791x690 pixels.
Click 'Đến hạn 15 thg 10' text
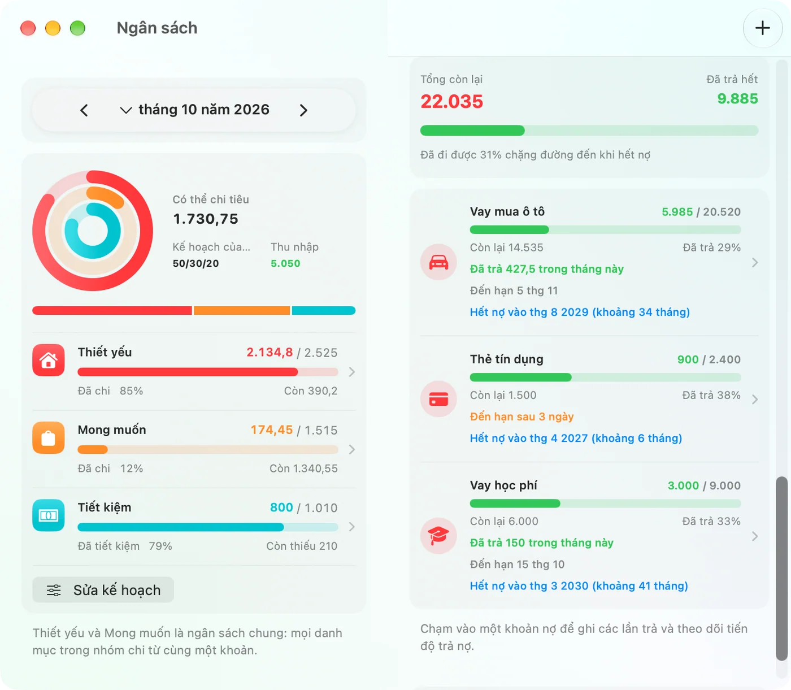pyautogui.click(x=518, y=564)
